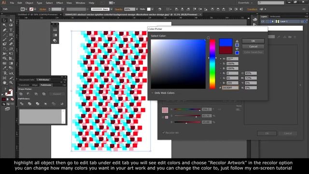Select the G green radio button

pyautogui.click(x=221, y=78)
